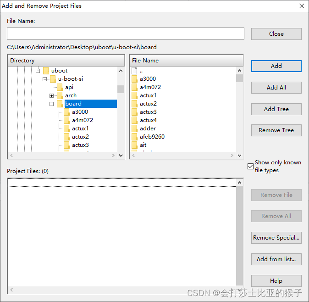Select the uboot folder icon in Directory tree
The image size is (309, 302).
(x=46, y=71)
